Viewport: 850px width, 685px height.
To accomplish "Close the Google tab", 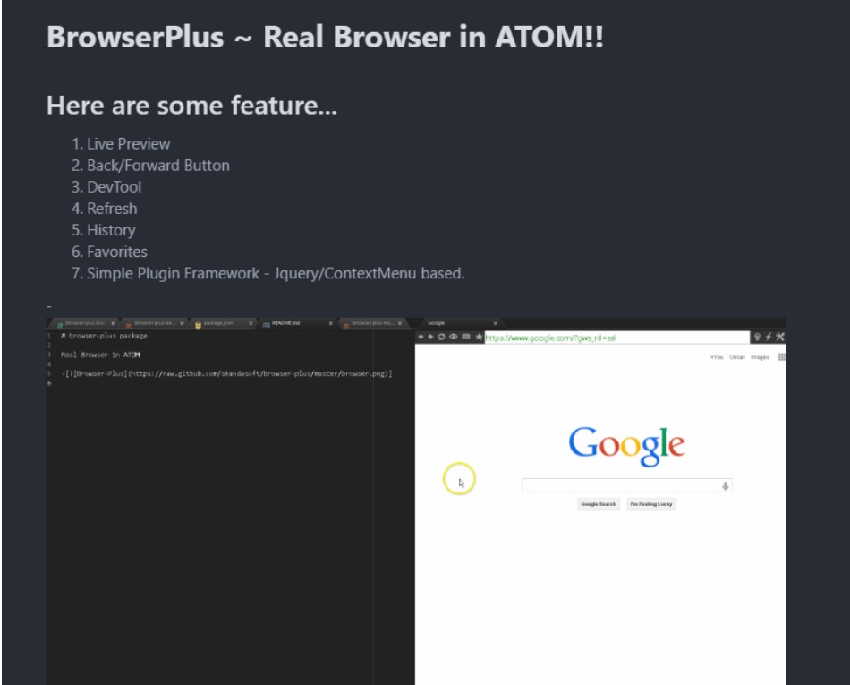I will (x=495, y=323).
